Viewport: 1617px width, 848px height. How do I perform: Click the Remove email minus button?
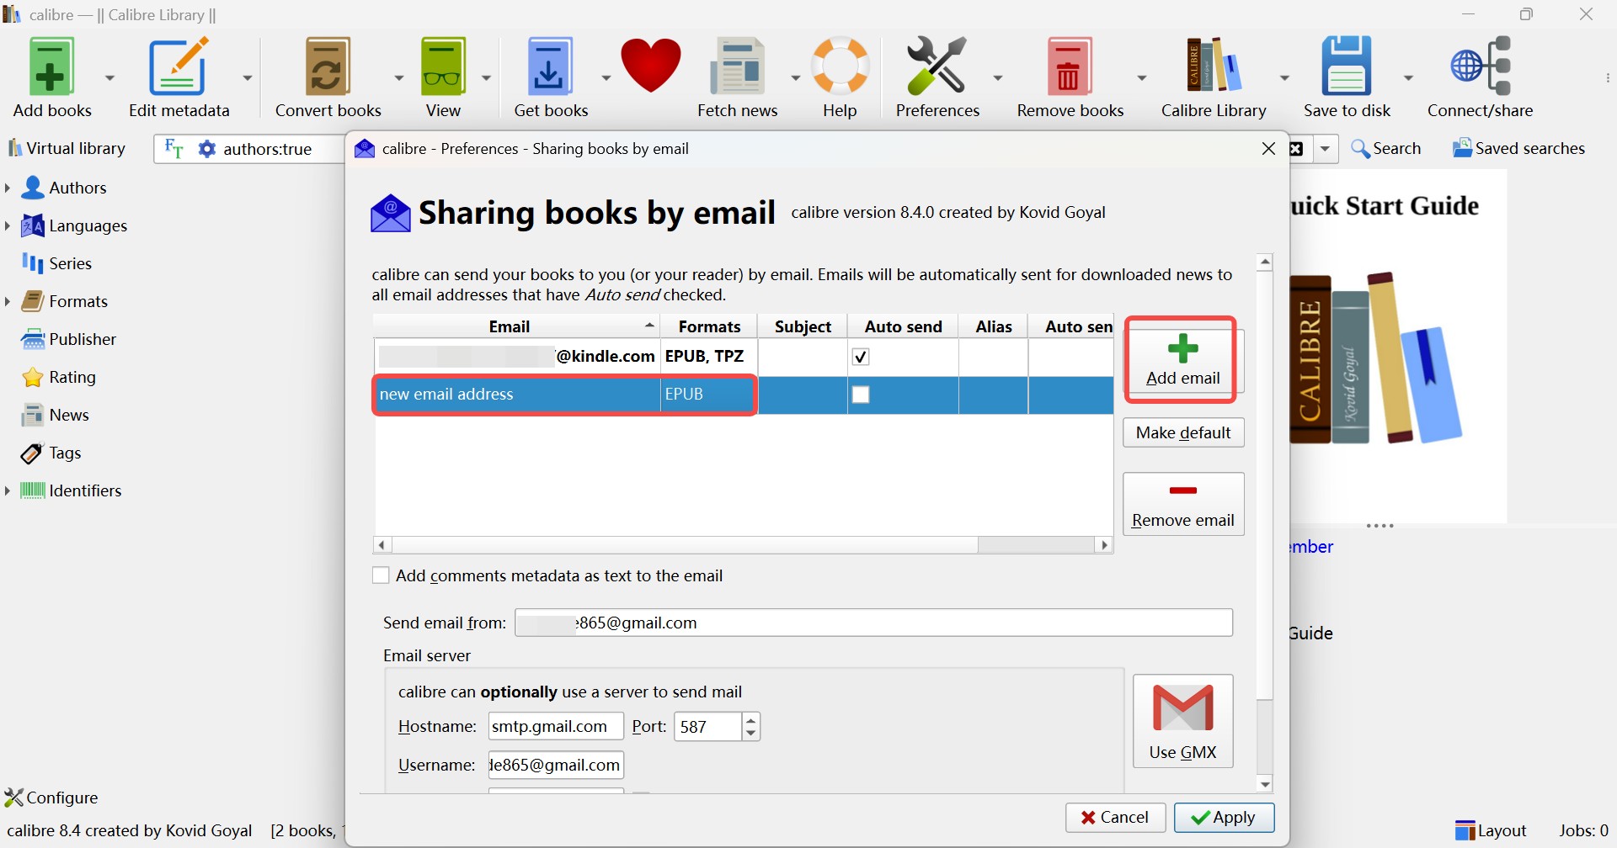[x=1183, y=504]
